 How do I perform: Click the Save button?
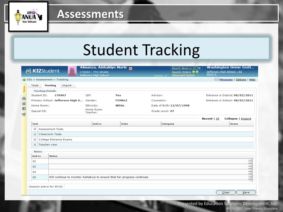click(x=246, y=192)
